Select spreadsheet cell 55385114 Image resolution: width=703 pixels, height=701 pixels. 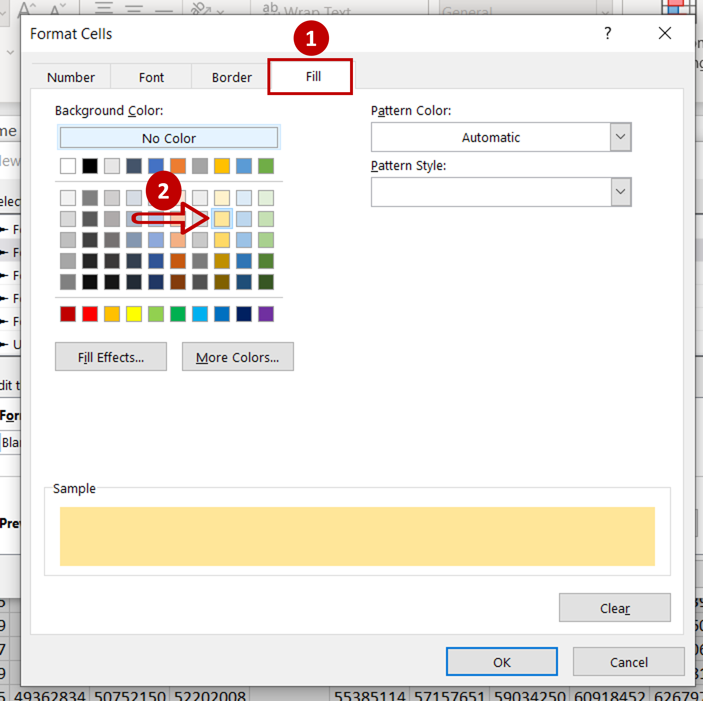370,694
